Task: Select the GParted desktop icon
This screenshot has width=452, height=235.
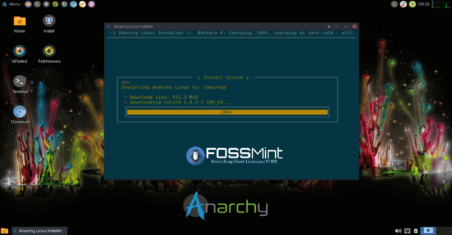Action: (x=19, y=55)
